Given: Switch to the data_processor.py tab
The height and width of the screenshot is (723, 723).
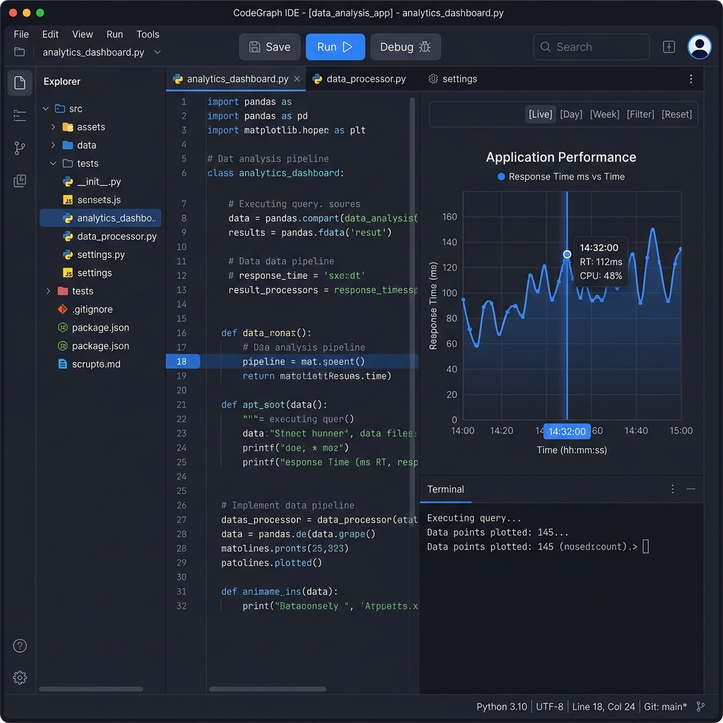Looking at the screenshot, I should 359,79.
